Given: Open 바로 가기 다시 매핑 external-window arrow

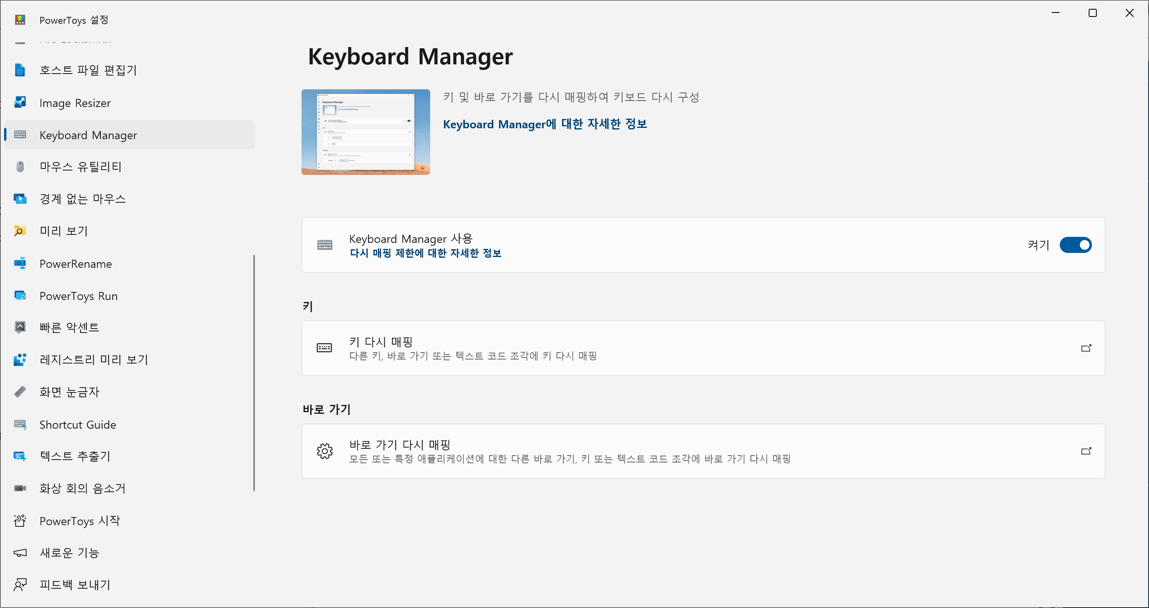Looking at the screenshot, I should pyautogui.click(x=1085, y=452).
